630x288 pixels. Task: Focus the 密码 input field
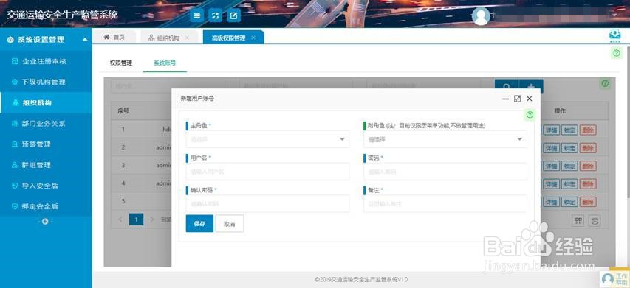coord(445,172)
